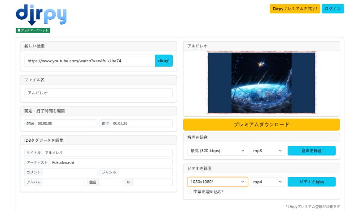
Task: Focus the ファイル名 filename field
Action: pos(98,93)
